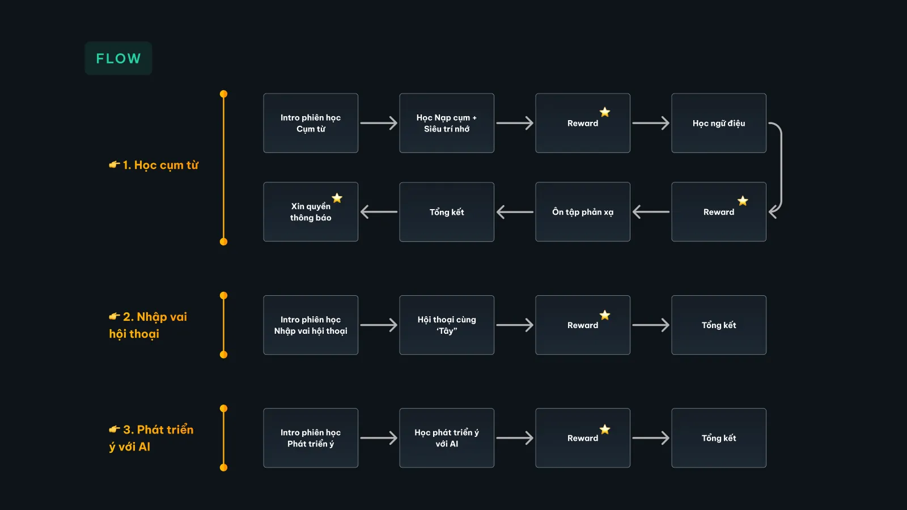This screenshot has height=510, width=907.
Task: Click the pointing hand icon beside '2. Nhập vai'
Action: click(115, 317)
